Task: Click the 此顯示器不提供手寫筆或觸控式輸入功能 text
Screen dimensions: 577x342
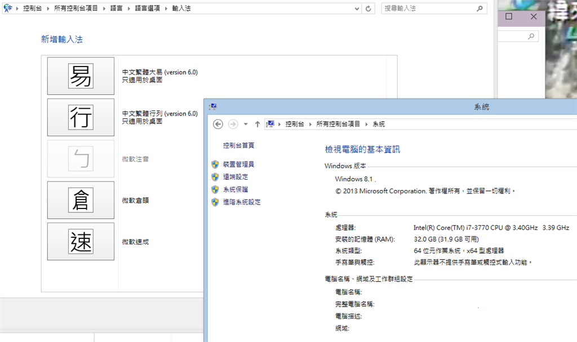Action: (473, 263)
